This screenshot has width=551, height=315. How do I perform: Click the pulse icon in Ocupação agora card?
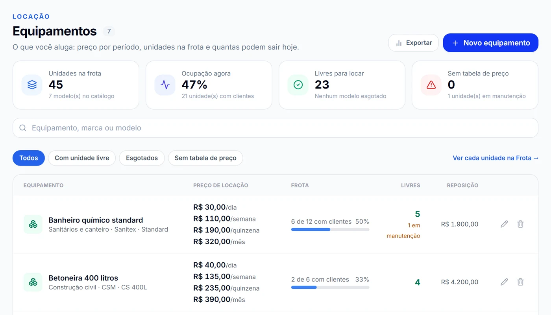(165, 85)
